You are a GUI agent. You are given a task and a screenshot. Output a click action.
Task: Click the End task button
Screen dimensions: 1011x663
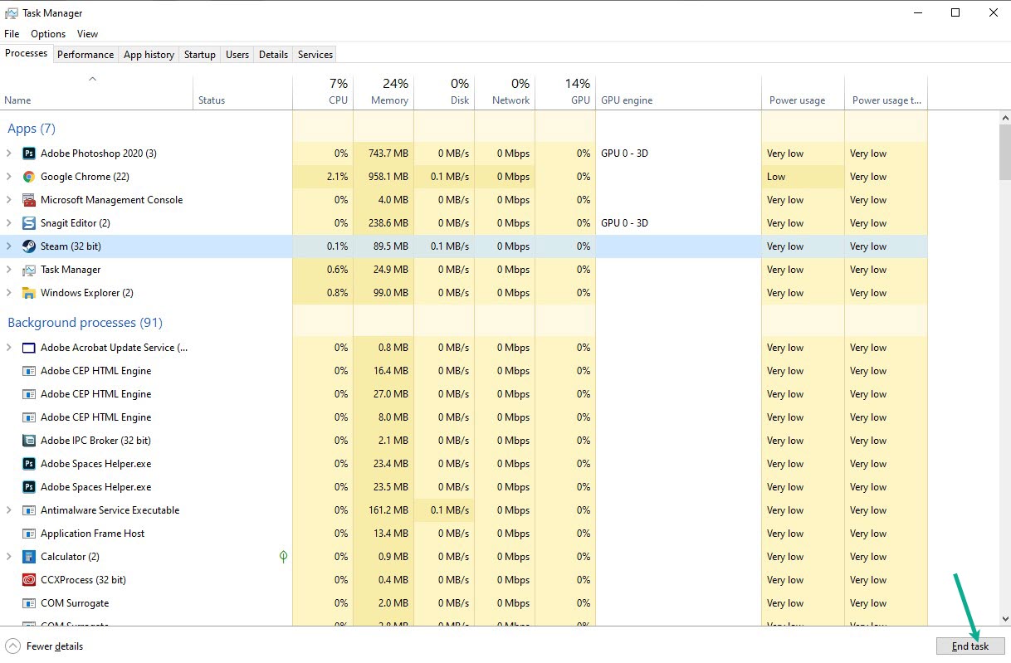click(970, 646)
